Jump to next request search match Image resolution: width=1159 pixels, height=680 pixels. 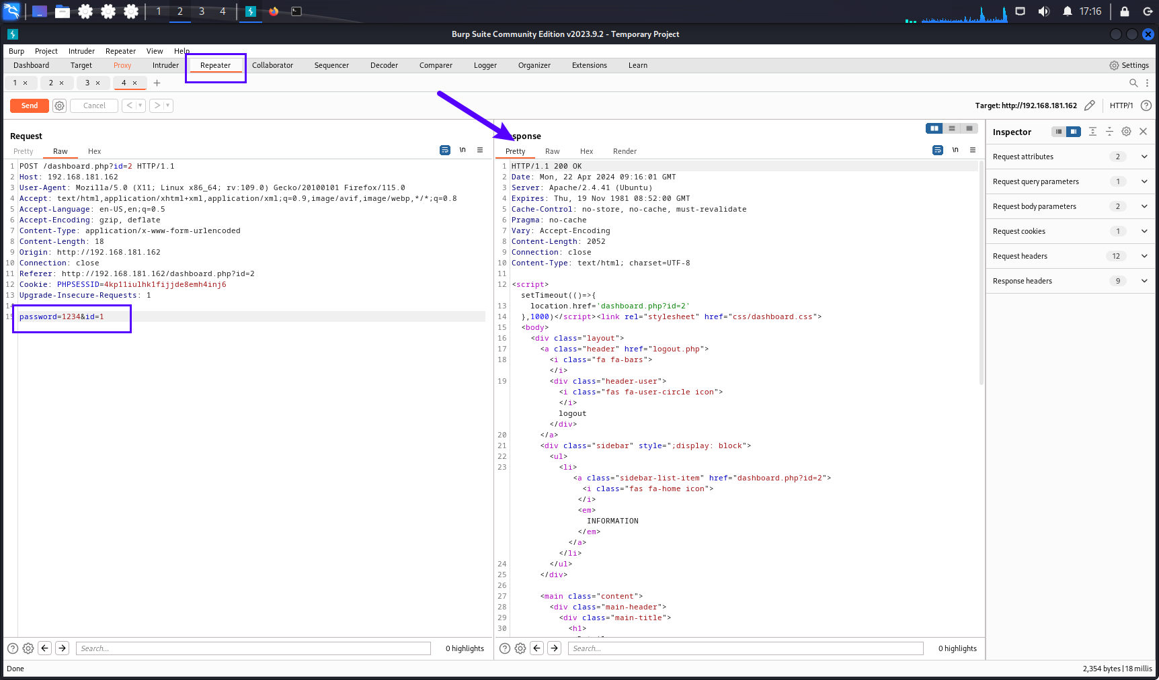(x=63, y=648)
